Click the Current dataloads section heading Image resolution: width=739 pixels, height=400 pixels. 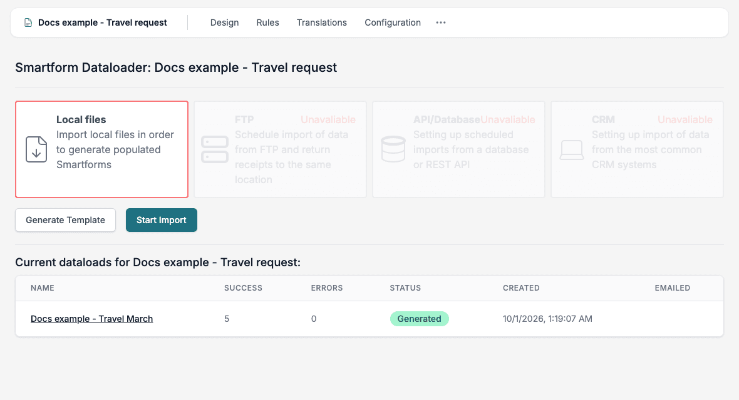pos(158,262)
